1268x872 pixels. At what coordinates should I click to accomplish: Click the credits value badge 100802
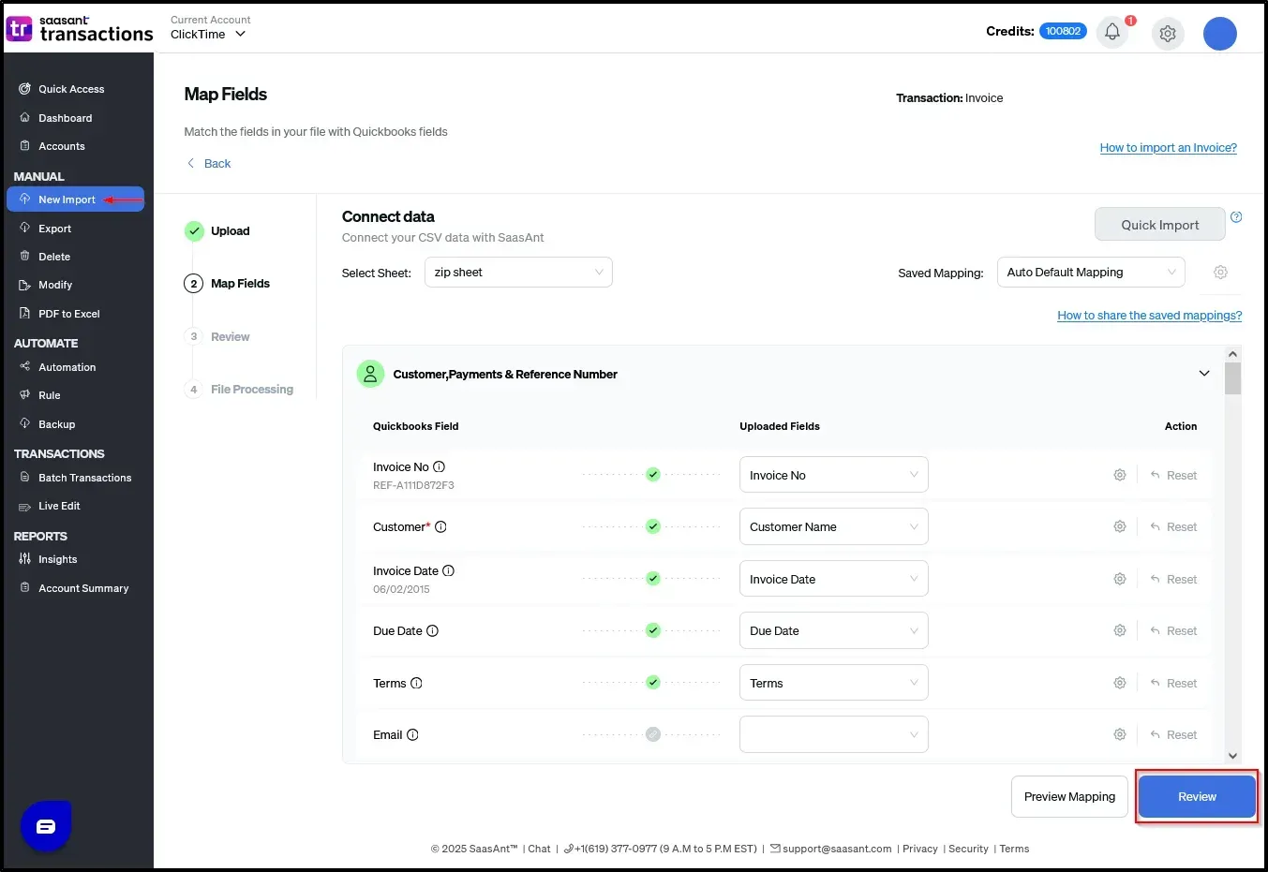[x=1063, y=31]
